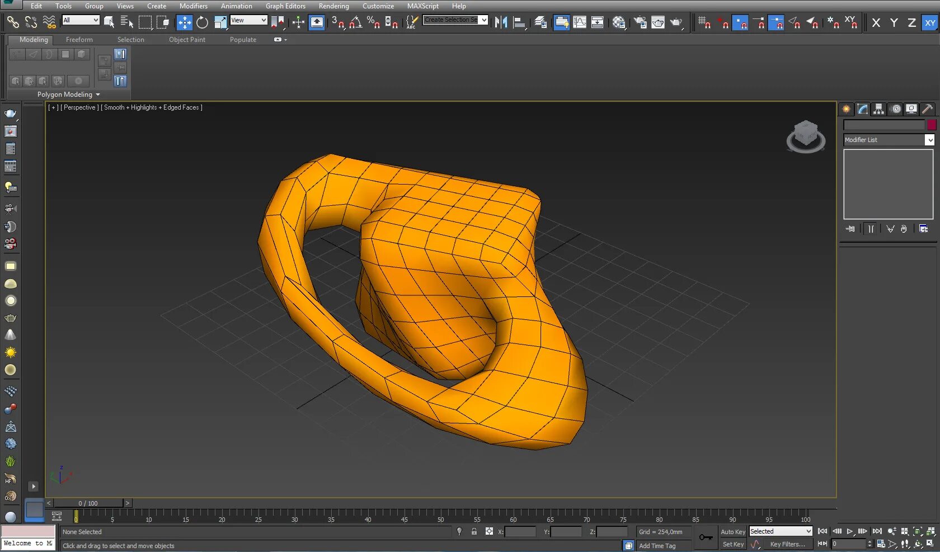Open the Hierarchy command panel tab
This screenshot has height=552, width=940.
[x=878, y=109]
